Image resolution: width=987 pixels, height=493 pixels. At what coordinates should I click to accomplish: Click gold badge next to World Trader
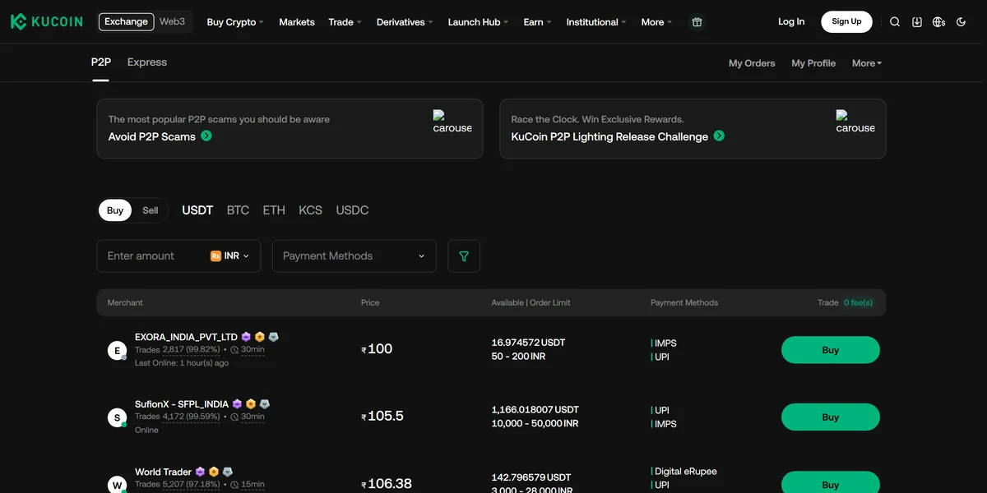[x=214, y=472]
